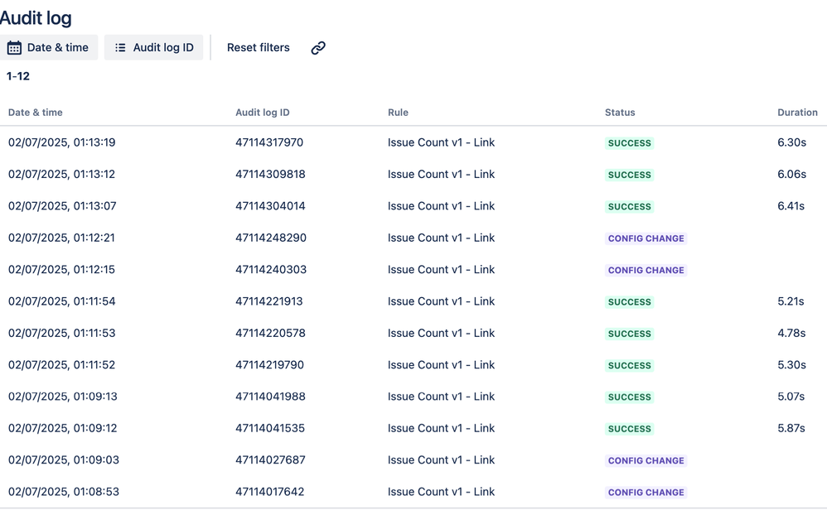Screen dimensions: 827x510
Task: Select audit log ID 47114248290
Action: 271,238
